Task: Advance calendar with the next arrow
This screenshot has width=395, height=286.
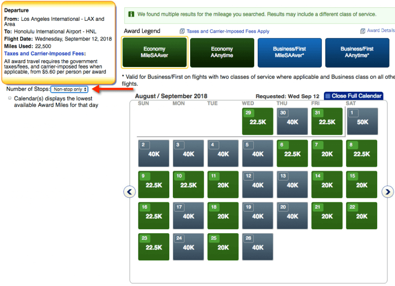Action: [388, 192]
